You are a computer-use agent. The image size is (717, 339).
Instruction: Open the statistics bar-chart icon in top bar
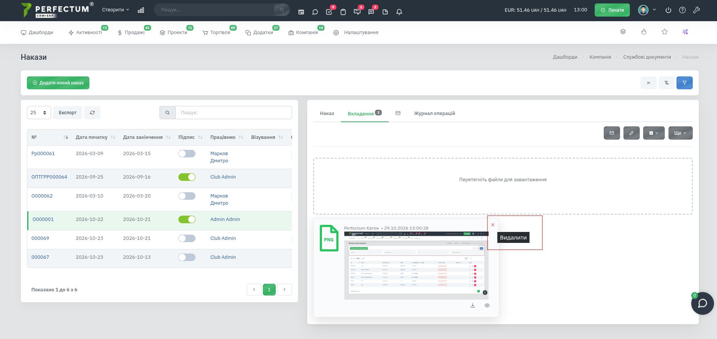[141, 10]
